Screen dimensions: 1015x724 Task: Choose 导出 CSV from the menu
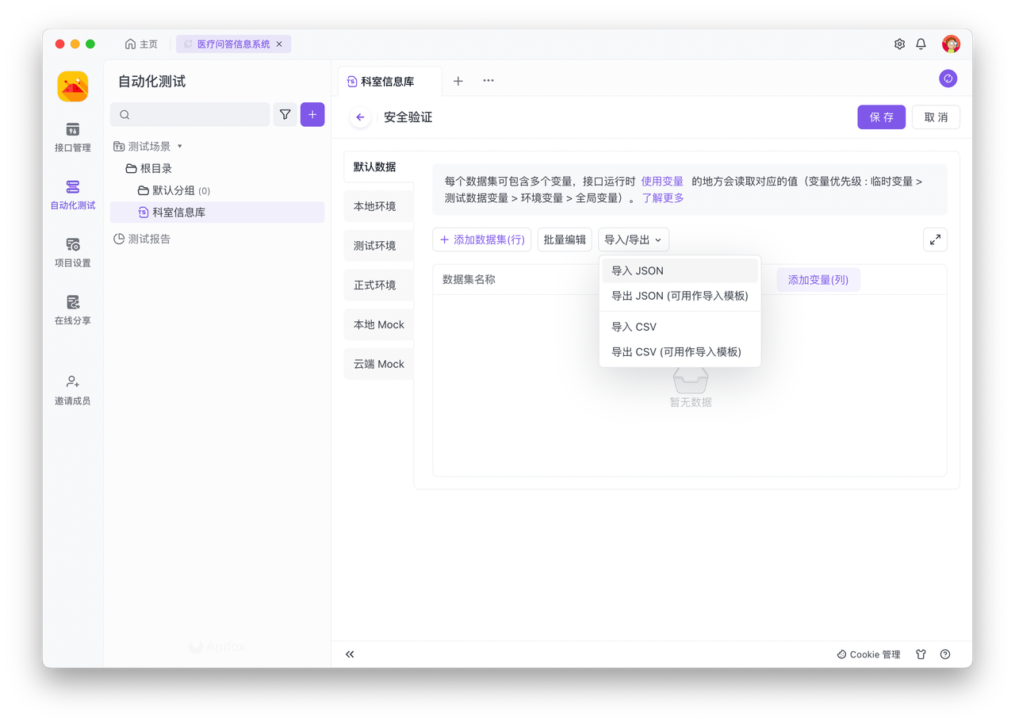pos(676,351)
